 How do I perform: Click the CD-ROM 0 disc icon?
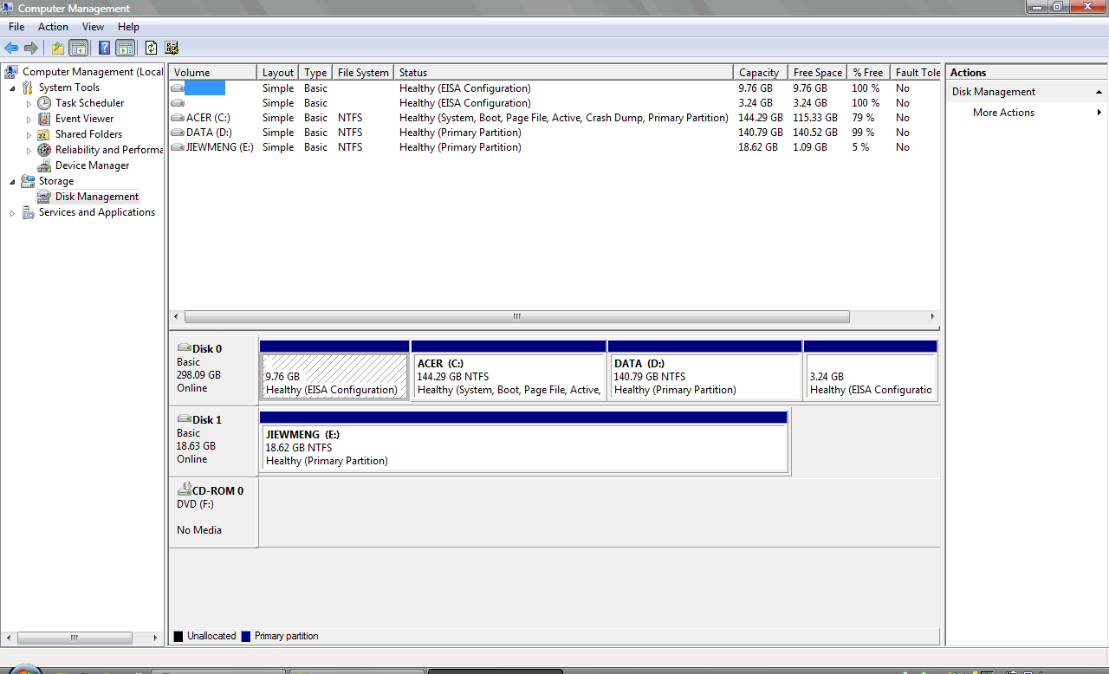[x=184, y=490]
